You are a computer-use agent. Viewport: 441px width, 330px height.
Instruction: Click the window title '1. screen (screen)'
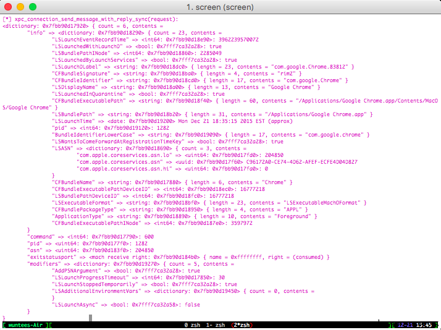coord(220,7)
